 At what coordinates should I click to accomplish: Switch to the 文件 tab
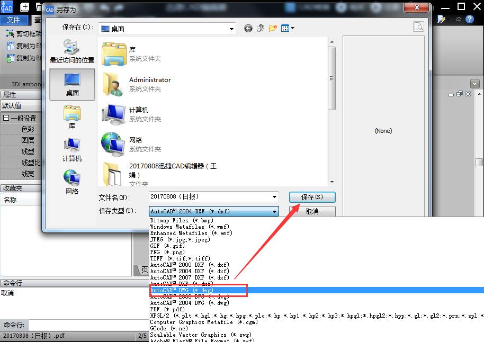click(14, 20)
